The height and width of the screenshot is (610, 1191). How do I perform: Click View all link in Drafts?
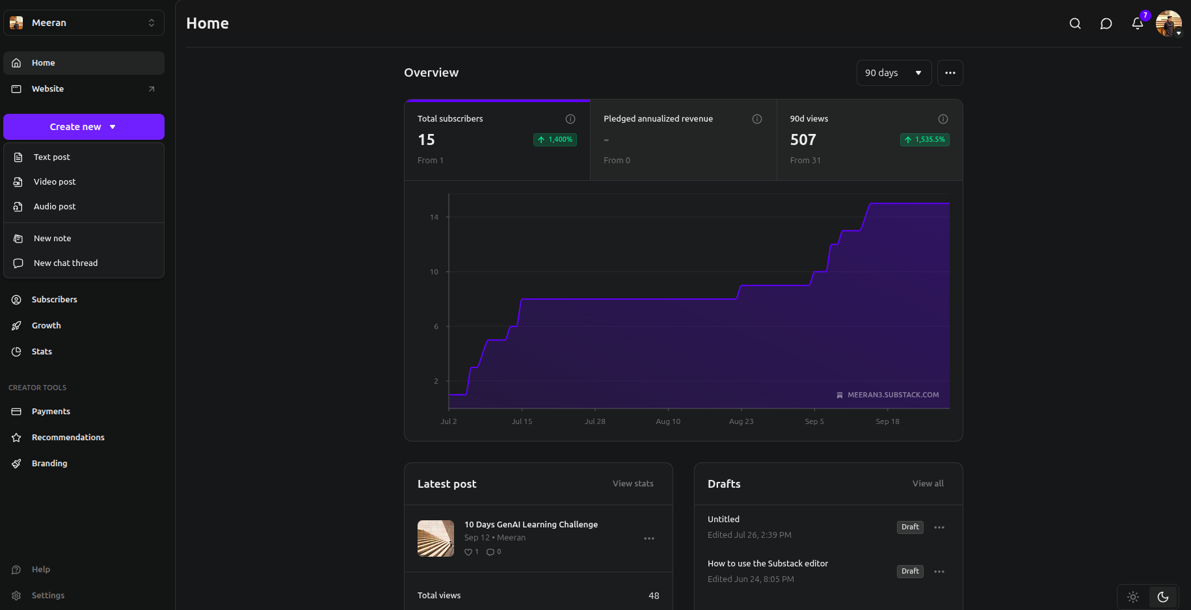[x=928, y=484]
